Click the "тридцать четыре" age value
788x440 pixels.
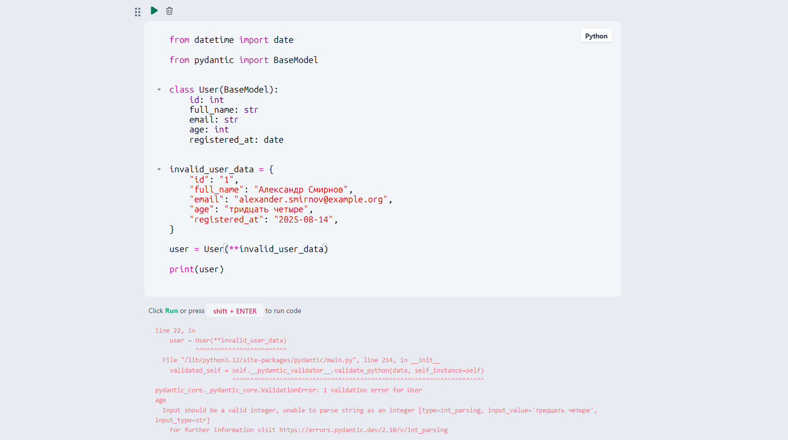[266, 209]
